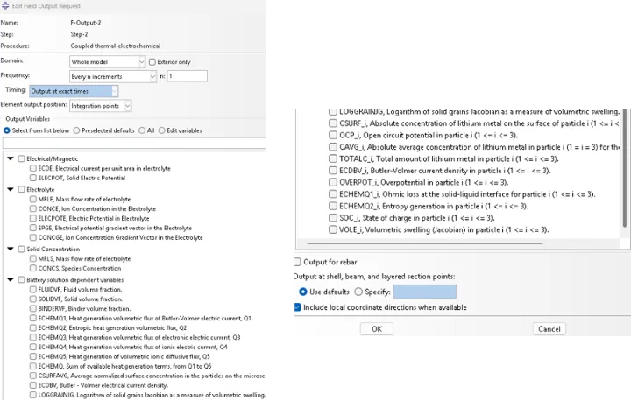
Task: Check the ECDE electrical current variable
Action: (x=32, y=168)
